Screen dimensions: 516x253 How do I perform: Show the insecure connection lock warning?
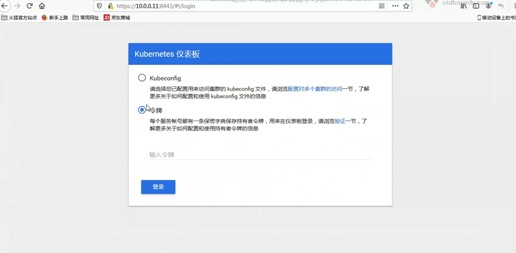point(111,6)
